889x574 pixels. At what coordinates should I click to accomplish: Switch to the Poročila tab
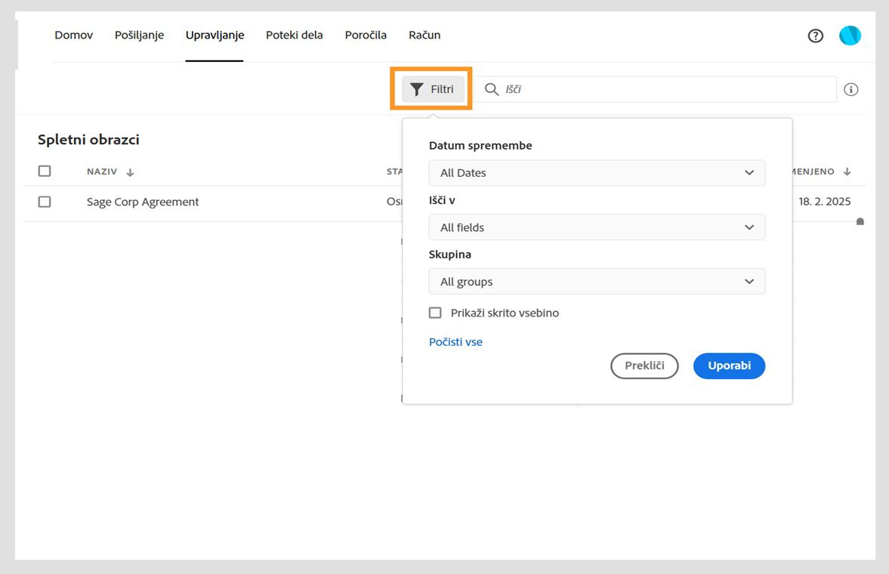(x=366, y=35)
